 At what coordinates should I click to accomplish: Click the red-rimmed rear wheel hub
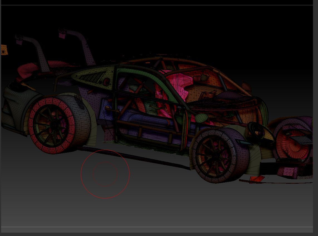point(53,124)
